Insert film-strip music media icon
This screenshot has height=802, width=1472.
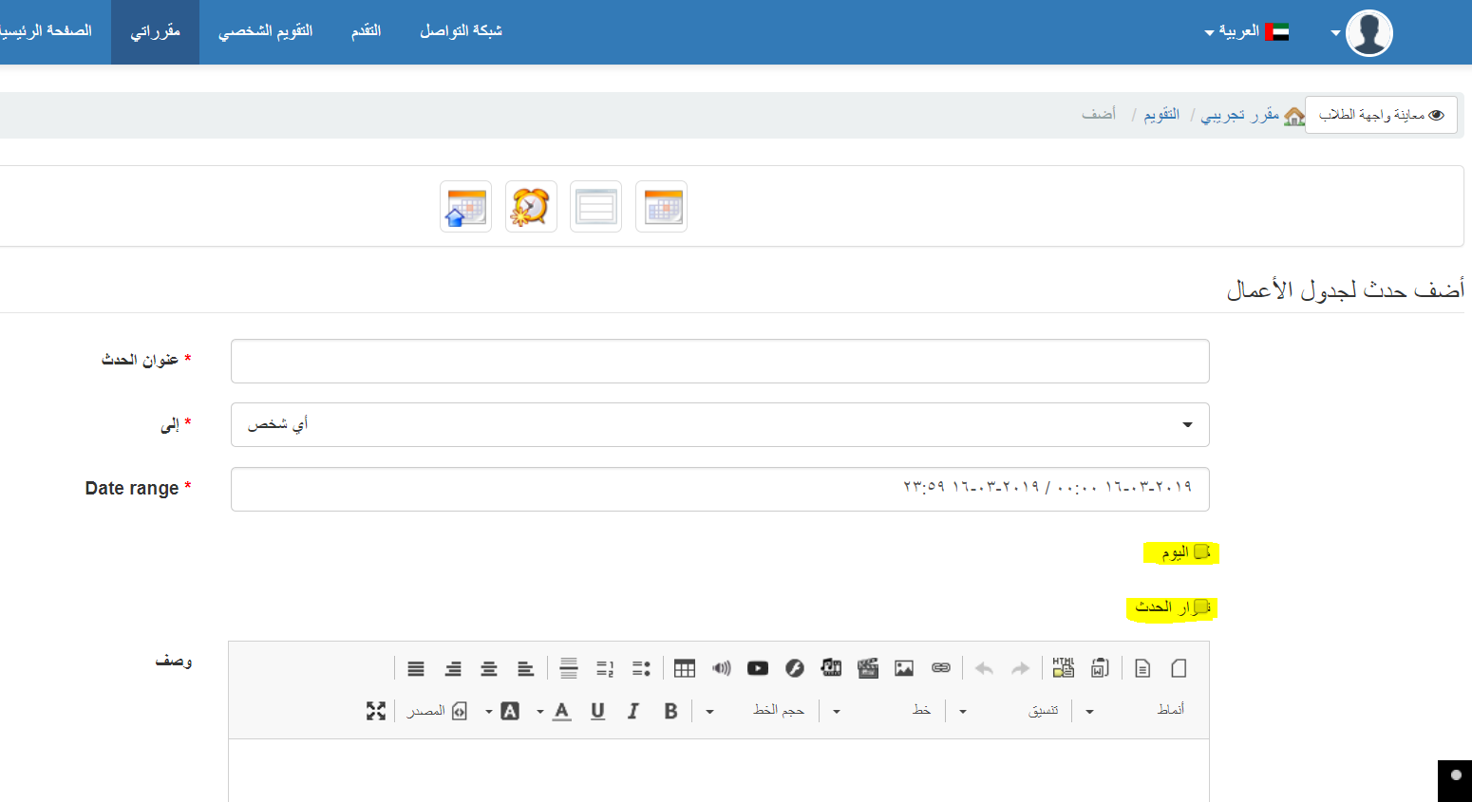831,668
